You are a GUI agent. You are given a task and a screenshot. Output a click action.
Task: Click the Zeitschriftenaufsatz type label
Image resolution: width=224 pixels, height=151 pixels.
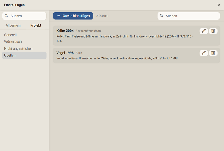(88, 31)
